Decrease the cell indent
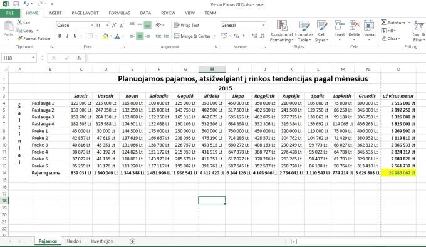 click(158, 36)
